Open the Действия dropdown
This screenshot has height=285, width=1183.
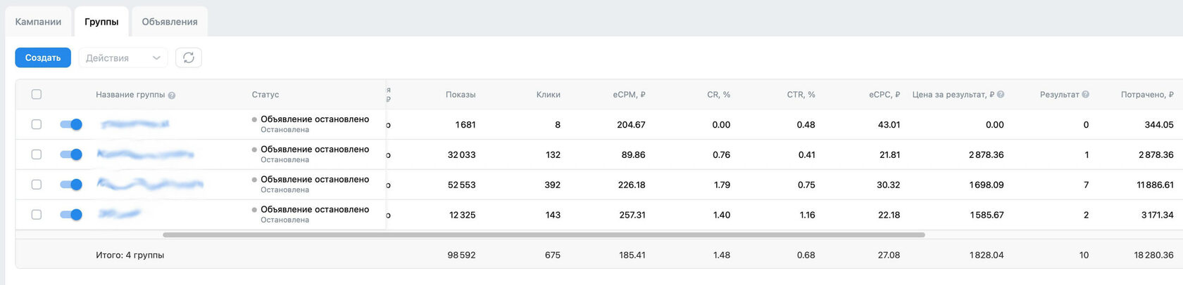123,58
